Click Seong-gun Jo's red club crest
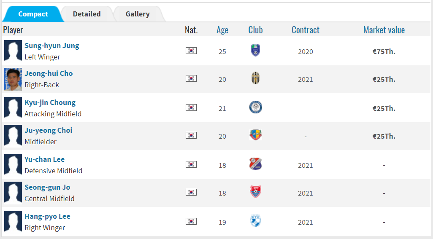The width and height of the screenshot is (433, 239). [255, 192]
